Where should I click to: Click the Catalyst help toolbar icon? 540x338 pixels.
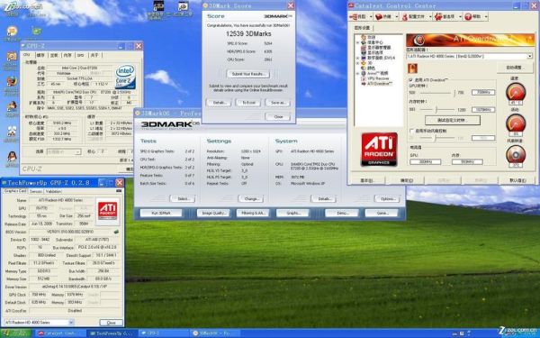tap(468, 16)
